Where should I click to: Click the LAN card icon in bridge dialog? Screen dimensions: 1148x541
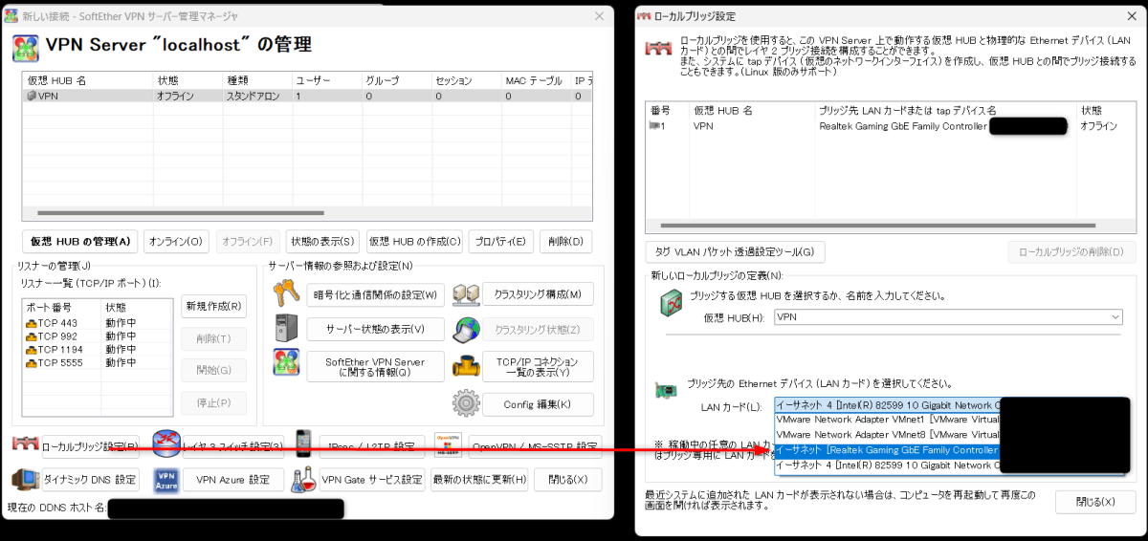point(666,389)
